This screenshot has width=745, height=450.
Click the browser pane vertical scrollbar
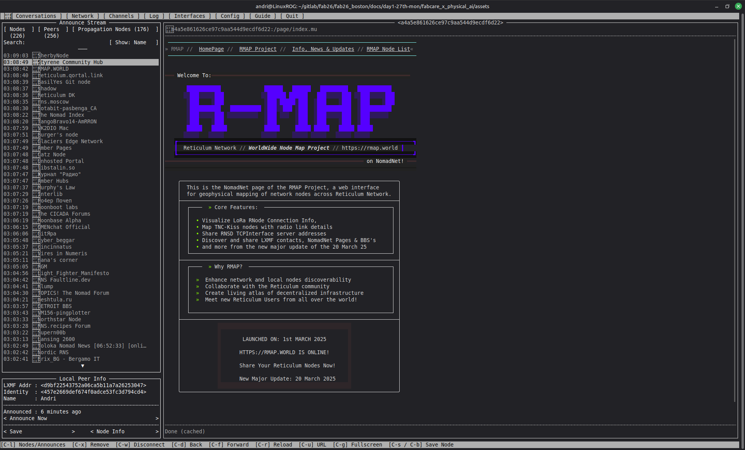735,220
